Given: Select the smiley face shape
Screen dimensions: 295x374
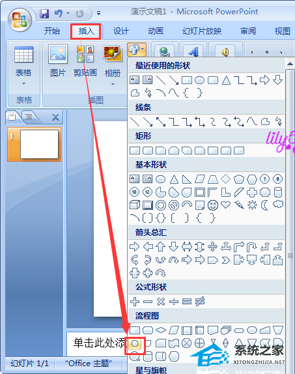Looking at the screenshot, I should point(213,205).
